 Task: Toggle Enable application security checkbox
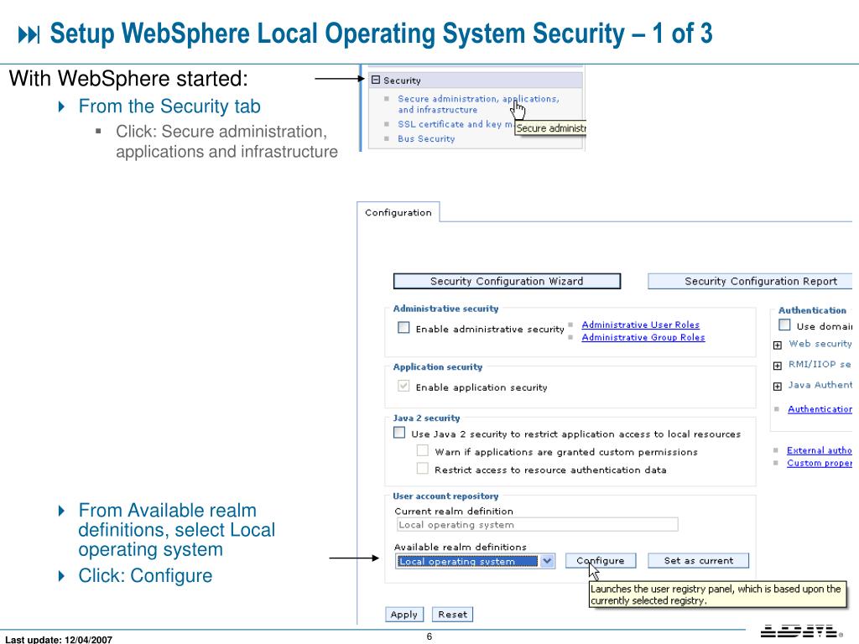click(403, 386)
